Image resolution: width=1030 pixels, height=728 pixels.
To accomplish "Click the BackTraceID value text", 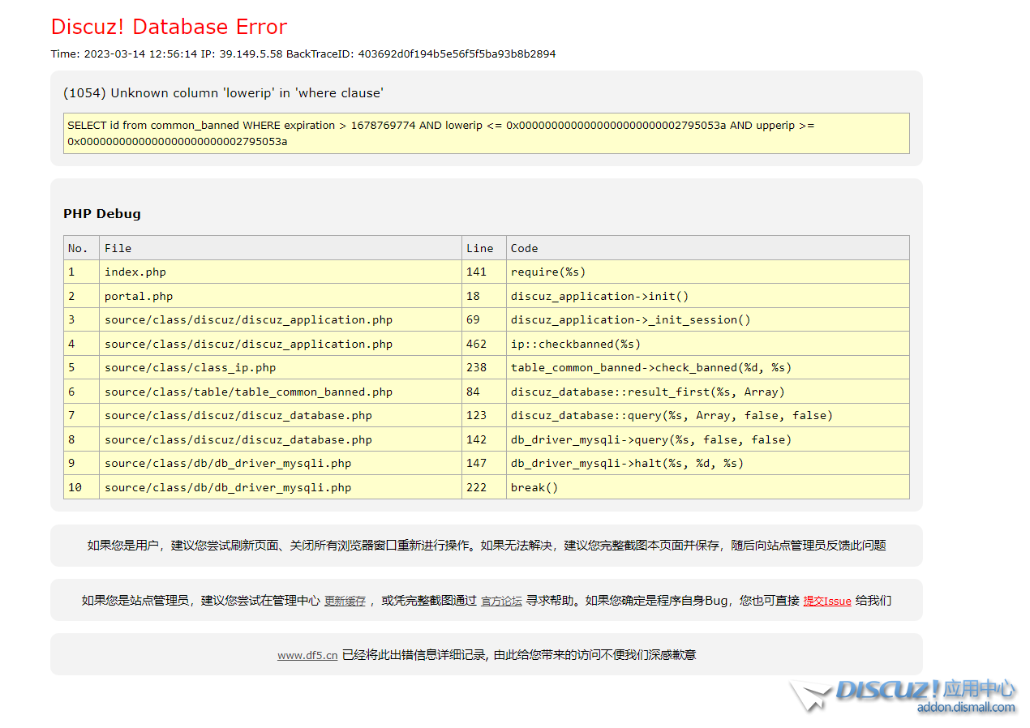I will point(457,54).
